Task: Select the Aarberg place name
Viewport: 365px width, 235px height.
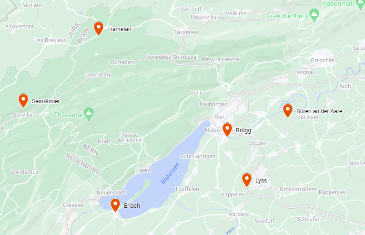Action: pos(239,214)
